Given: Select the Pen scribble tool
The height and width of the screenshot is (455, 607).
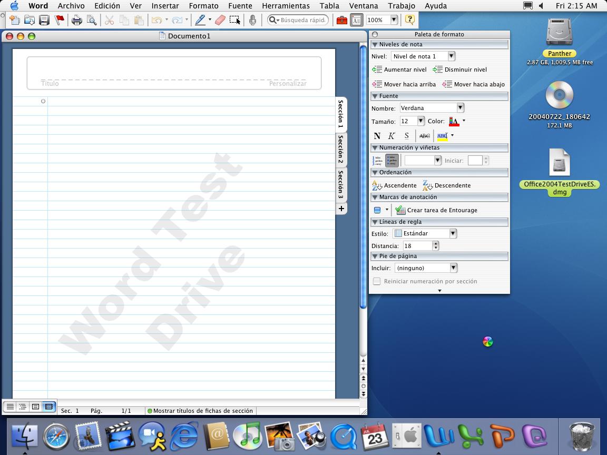Looking at the screenshot, I should coord(200,19).
